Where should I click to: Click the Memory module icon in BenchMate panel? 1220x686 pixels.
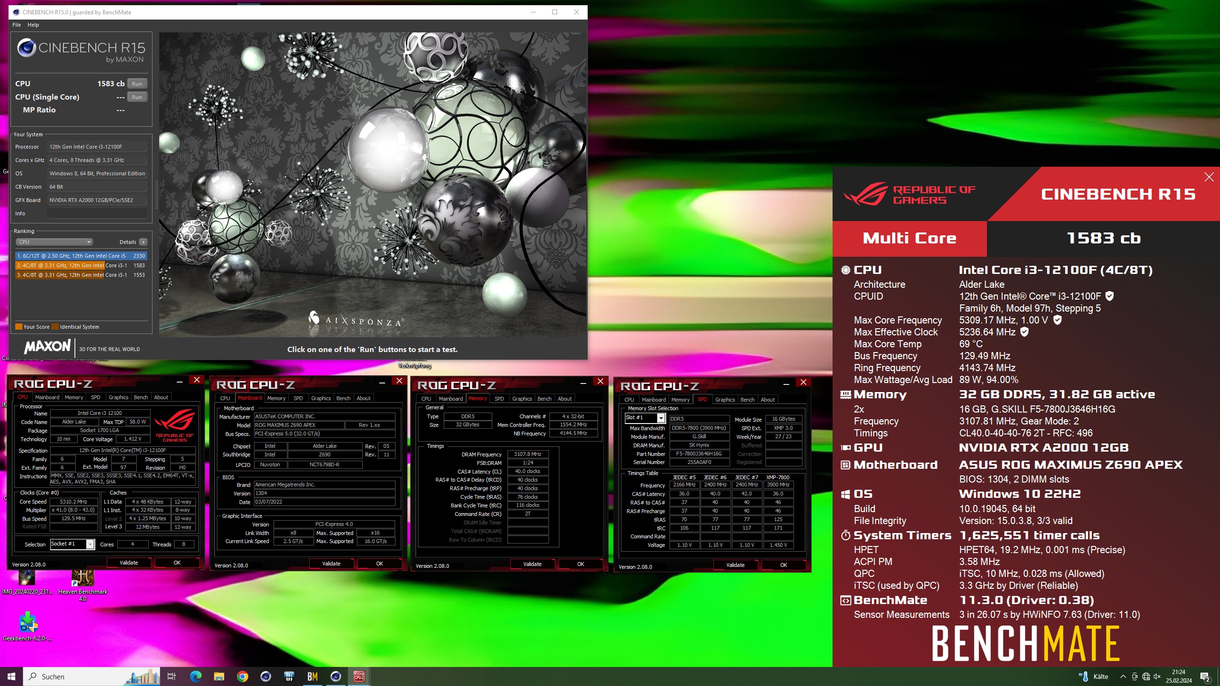coord(845,394)
